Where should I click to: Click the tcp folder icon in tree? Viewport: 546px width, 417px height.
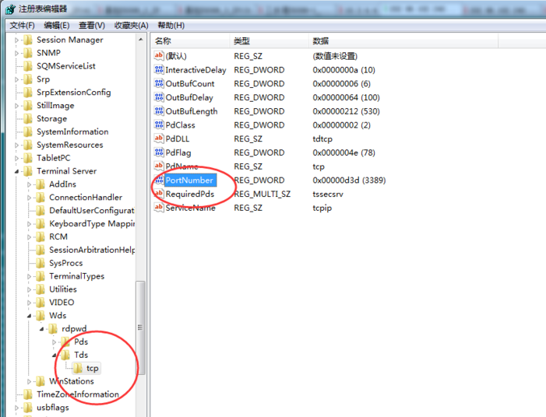pos(78,368)
